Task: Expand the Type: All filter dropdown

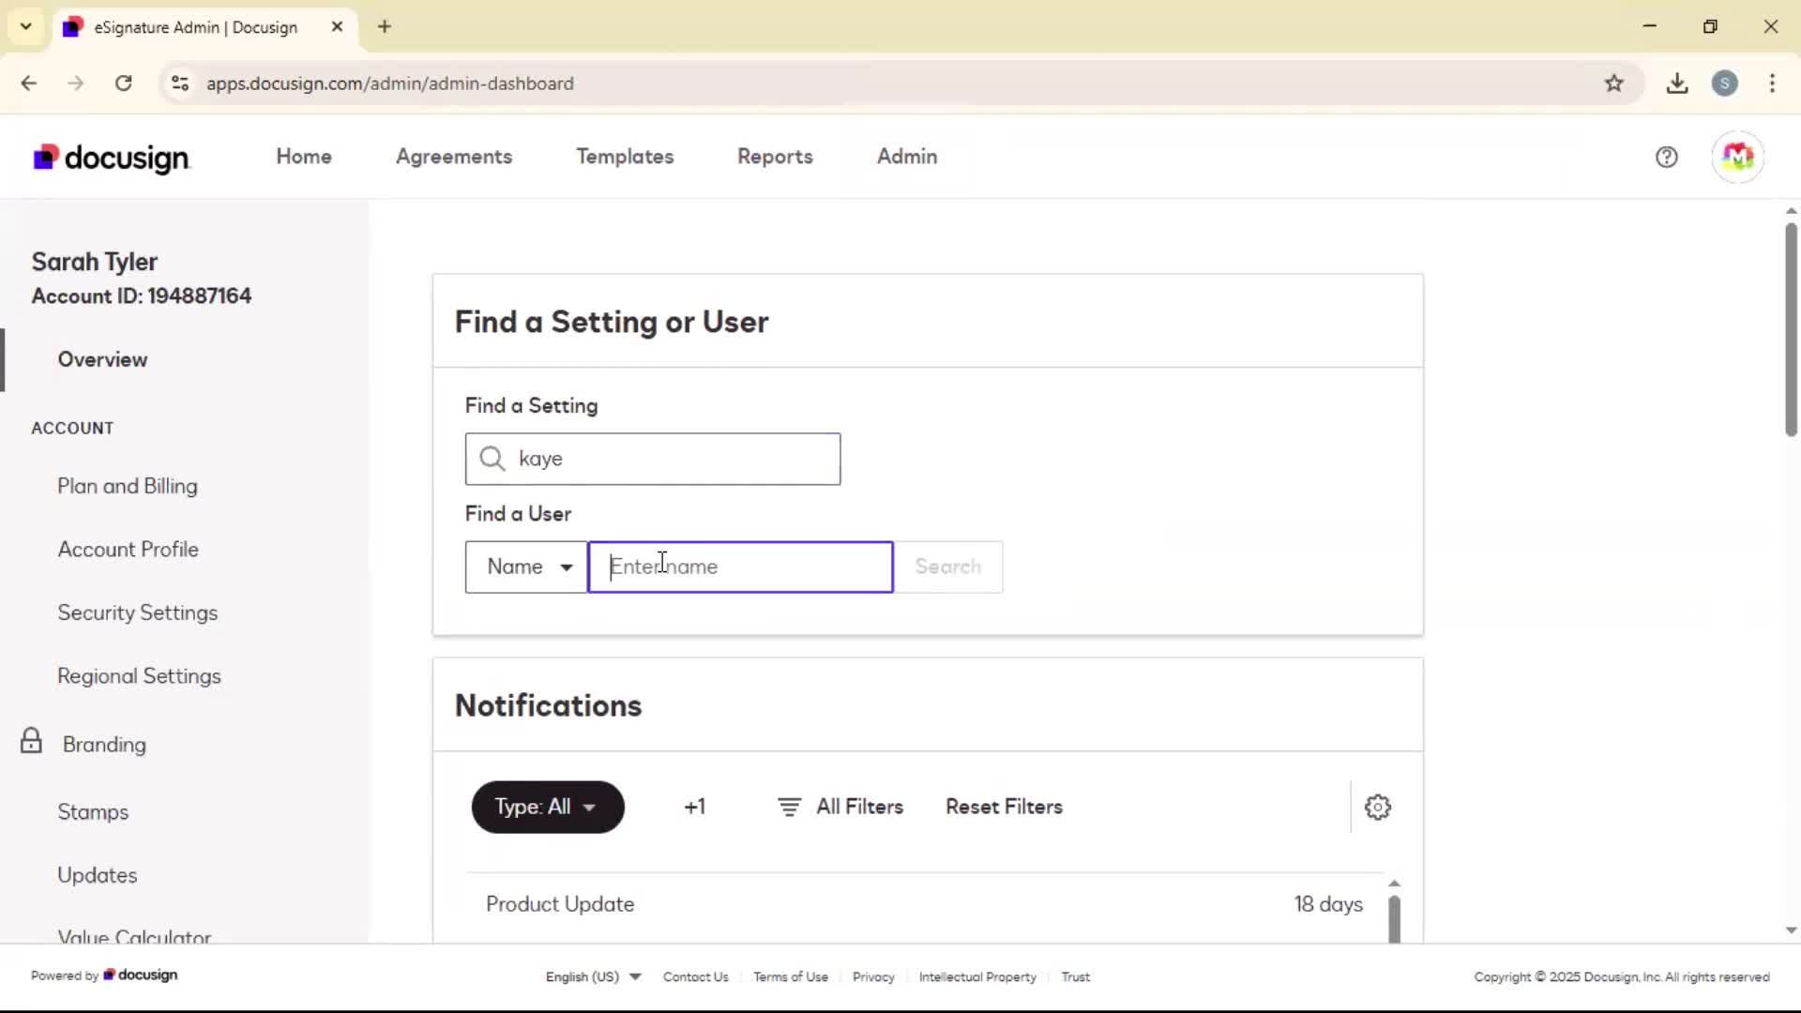Action: click(548, 807)
